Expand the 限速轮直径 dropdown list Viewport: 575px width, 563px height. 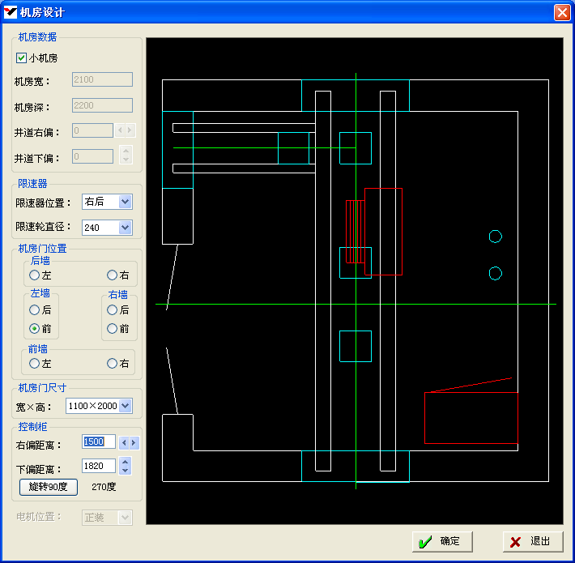[x=125, y=228]
